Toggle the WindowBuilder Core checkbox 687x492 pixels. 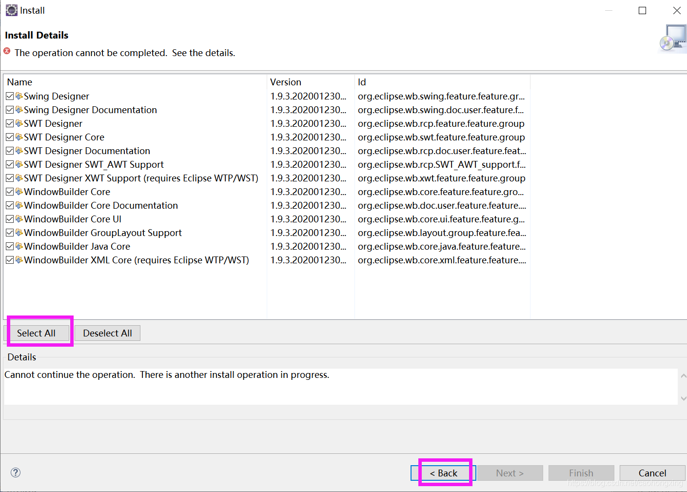pos(10,192)
